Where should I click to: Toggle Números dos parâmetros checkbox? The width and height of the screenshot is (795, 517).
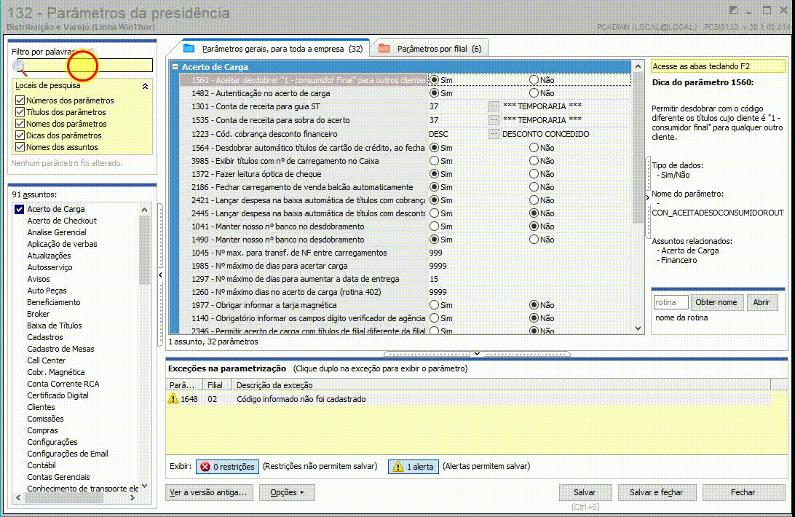(20, 100)
